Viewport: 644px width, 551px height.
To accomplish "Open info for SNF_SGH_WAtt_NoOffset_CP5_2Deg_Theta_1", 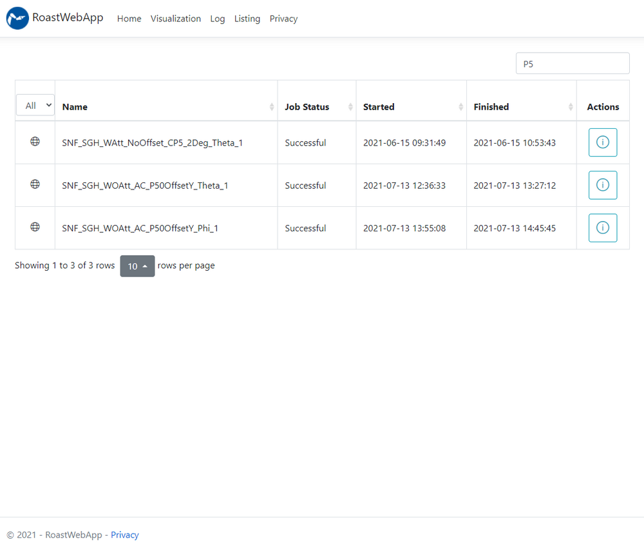I will (602, 142).
